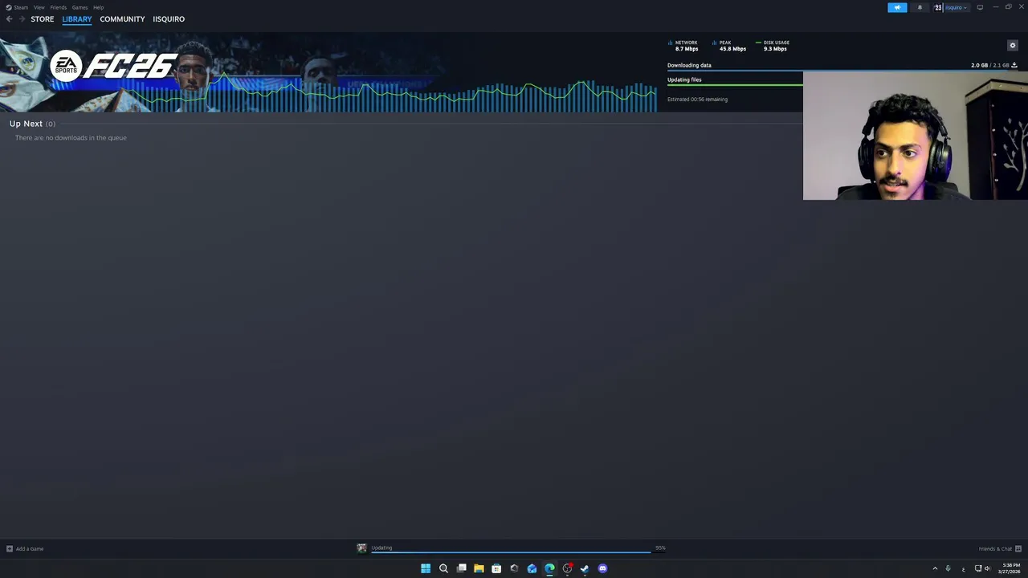
Task: Open the notifications bell
Action: [920, 7]
